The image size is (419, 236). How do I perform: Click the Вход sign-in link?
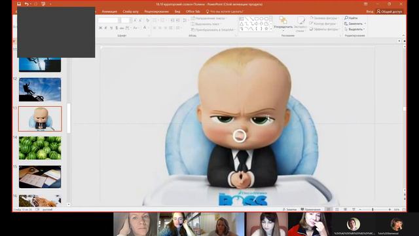(x=370, y=12)
